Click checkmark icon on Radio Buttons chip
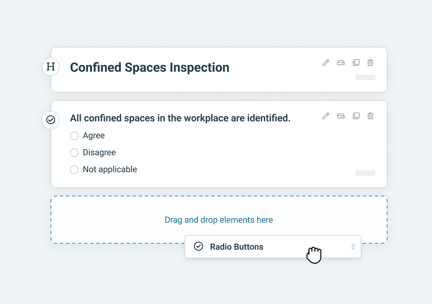The height and width of the screenshot is (304, 432). (x=198, y=246)
